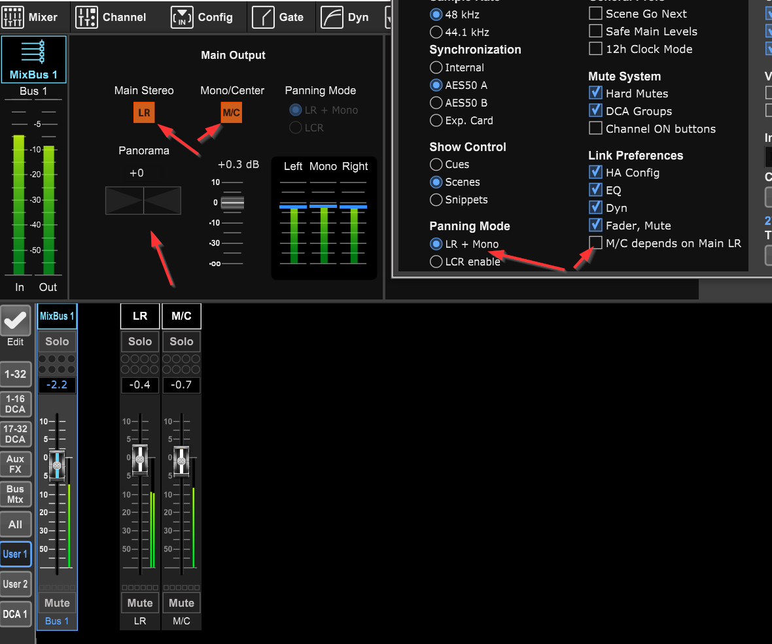Open the Config view icon
Viewport: 772px width, 644px height.
(x=182, y=17)
